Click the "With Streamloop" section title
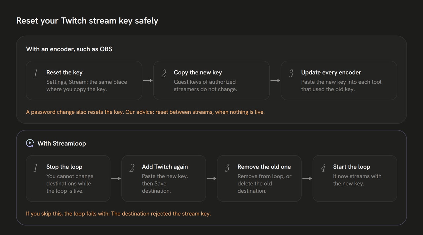The height and width of the screenshot is (235, 423). click(62, 143)
